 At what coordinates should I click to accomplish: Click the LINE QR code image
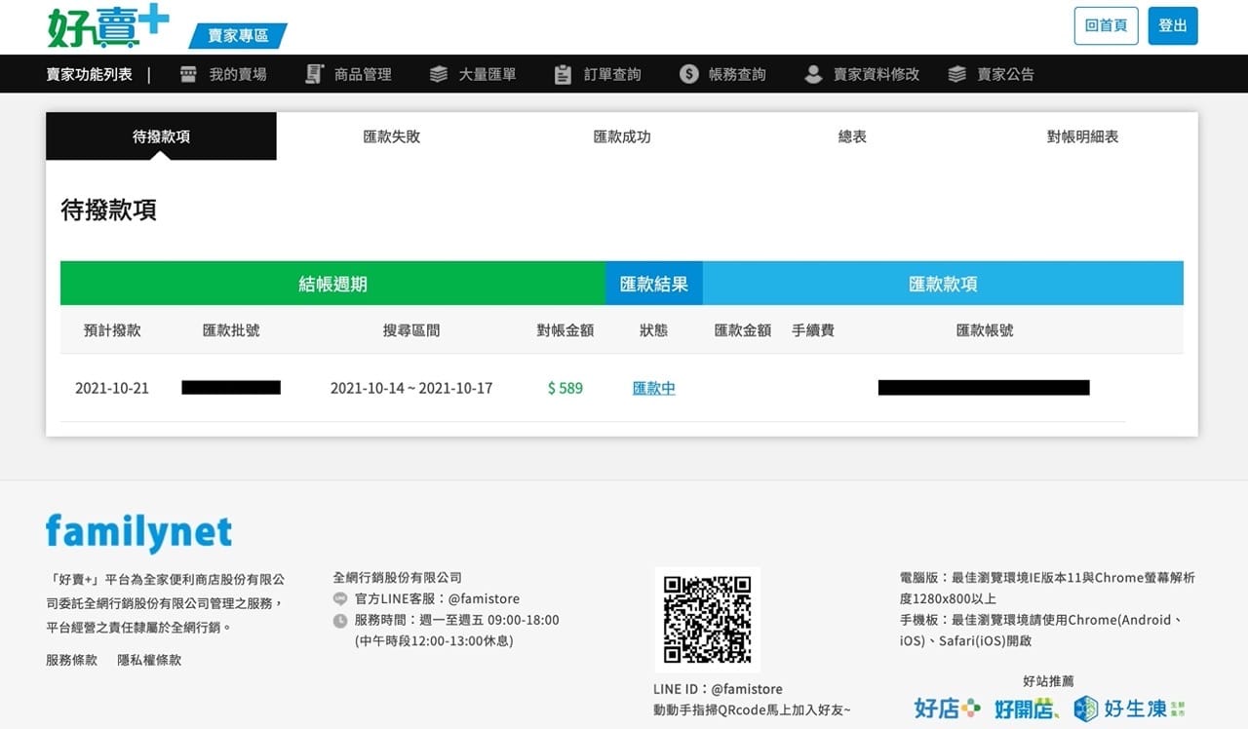pyautogui.click(x=707, y=620)
